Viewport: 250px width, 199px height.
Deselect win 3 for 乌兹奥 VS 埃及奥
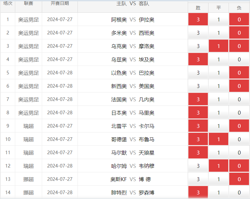point(198,59)
